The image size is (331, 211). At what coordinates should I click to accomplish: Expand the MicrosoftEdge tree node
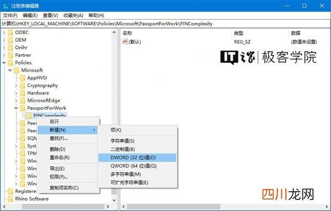click(16, 101)
